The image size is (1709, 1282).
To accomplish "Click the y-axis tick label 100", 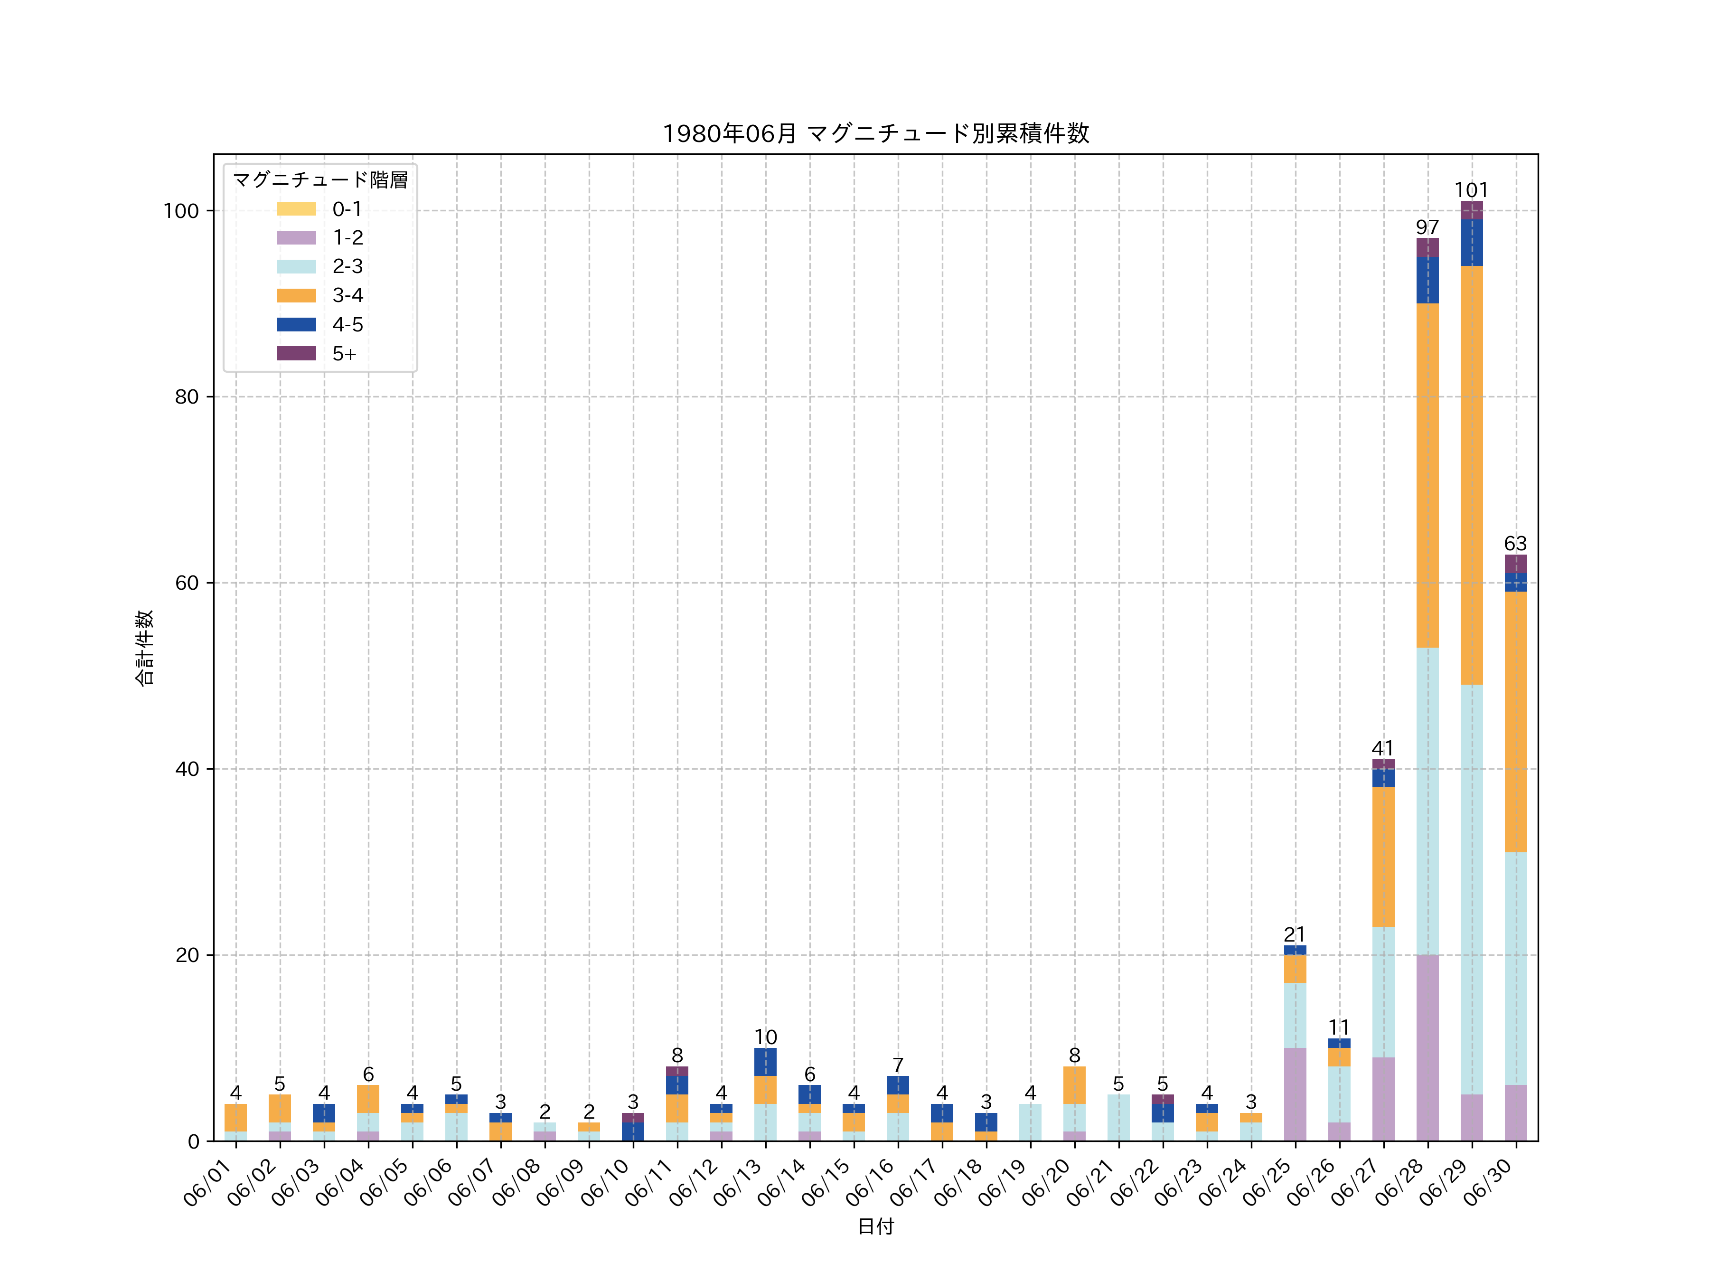I will click(x=181, y=211).
